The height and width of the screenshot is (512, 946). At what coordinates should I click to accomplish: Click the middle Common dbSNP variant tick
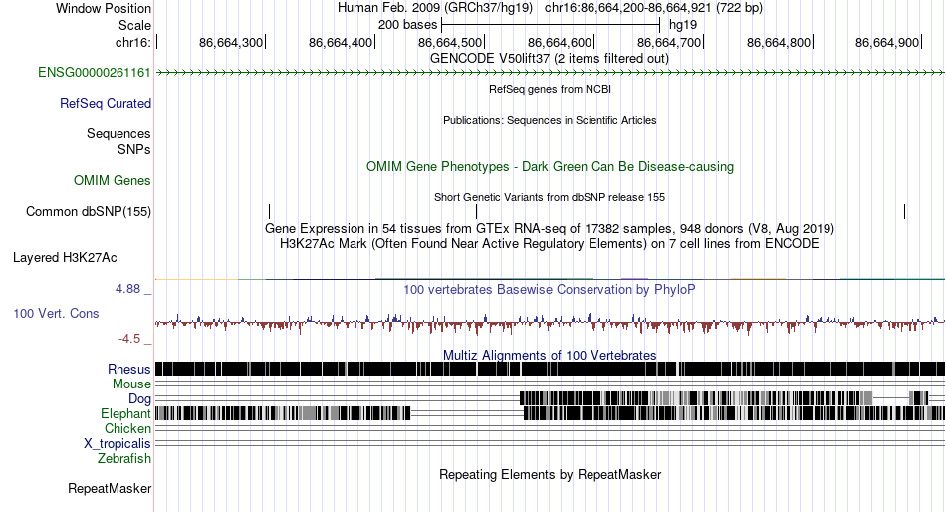tap(477, 211)
